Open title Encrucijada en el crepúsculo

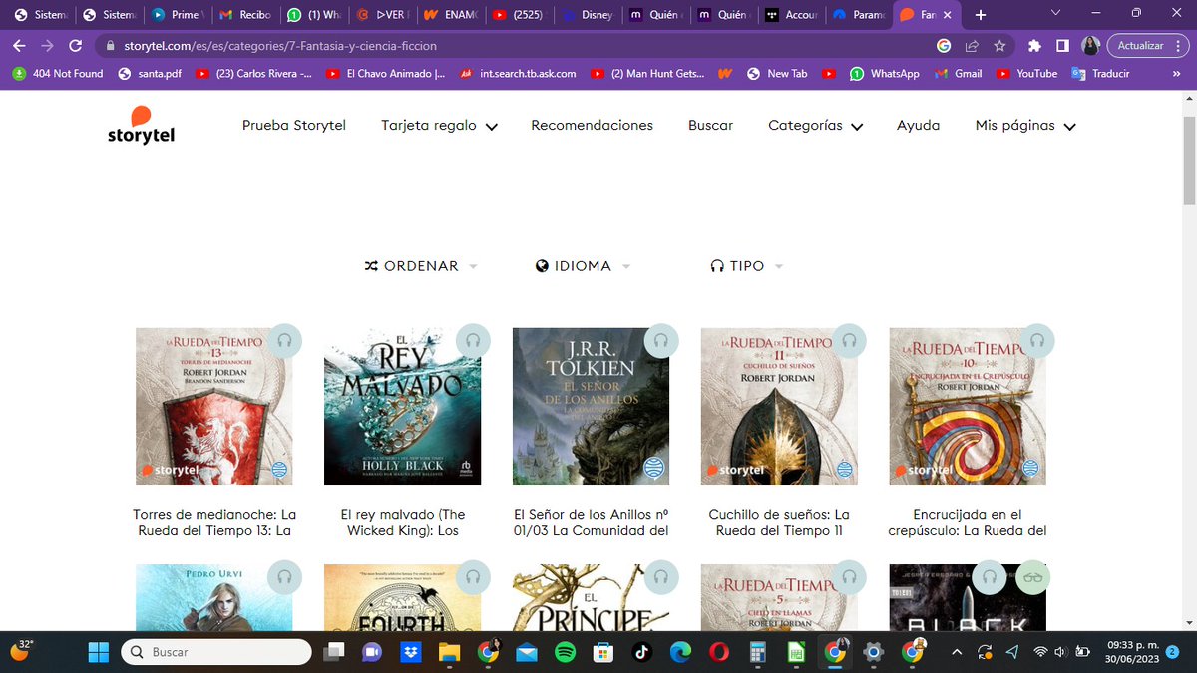[x=968, y=522]
